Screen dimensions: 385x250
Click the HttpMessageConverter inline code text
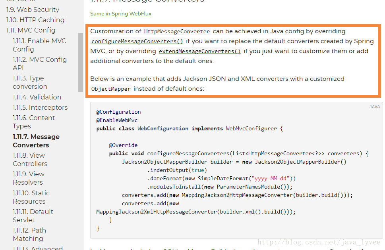point(177,31)
